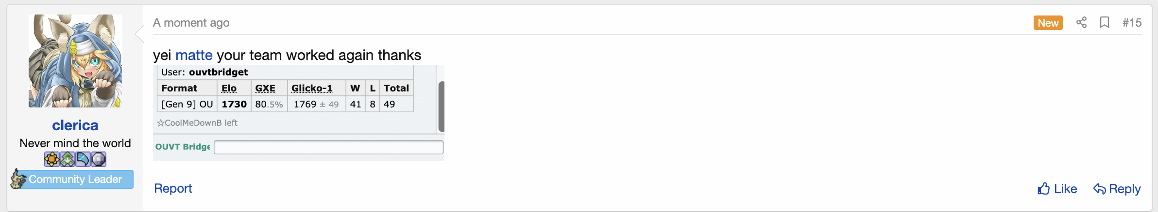Open clerica's avatar image

75,61
